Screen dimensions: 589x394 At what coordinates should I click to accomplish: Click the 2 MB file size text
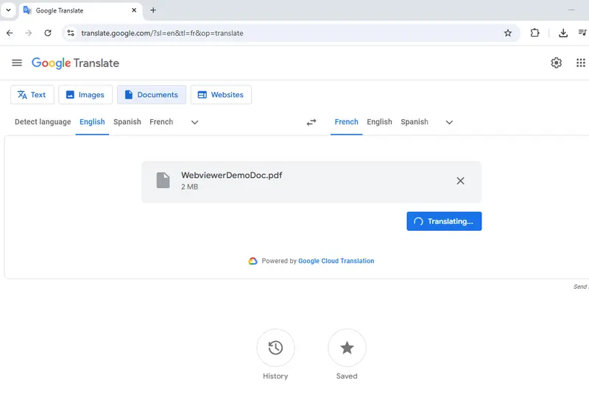click(x=189, y=187)
